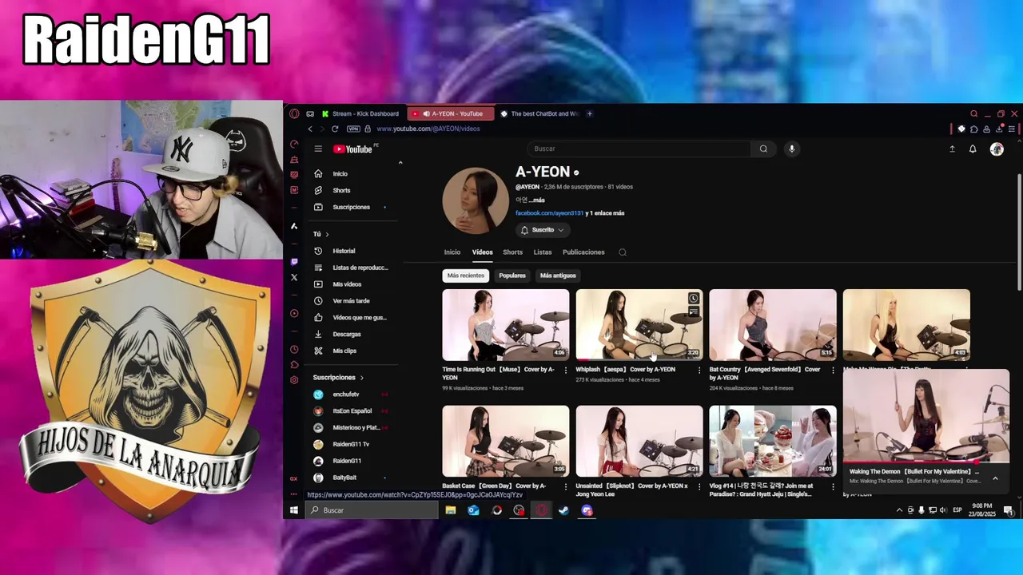Open the browser extensions puzzle icon
This screenshot has height=575, width=1023.
974,129
